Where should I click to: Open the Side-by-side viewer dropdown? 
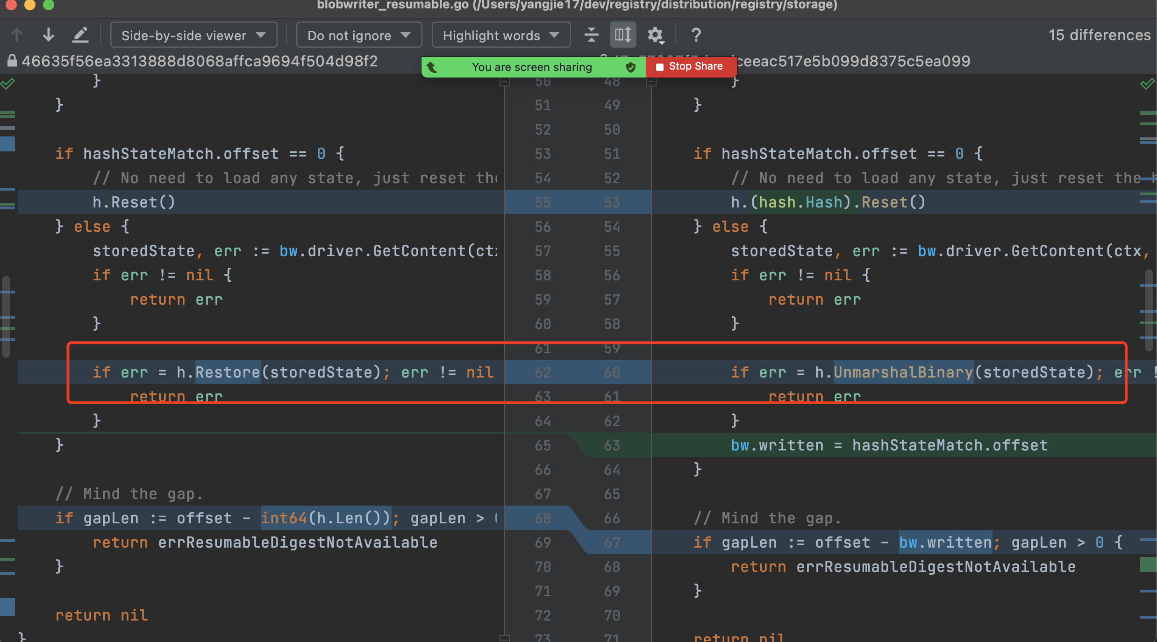point(193,35)
